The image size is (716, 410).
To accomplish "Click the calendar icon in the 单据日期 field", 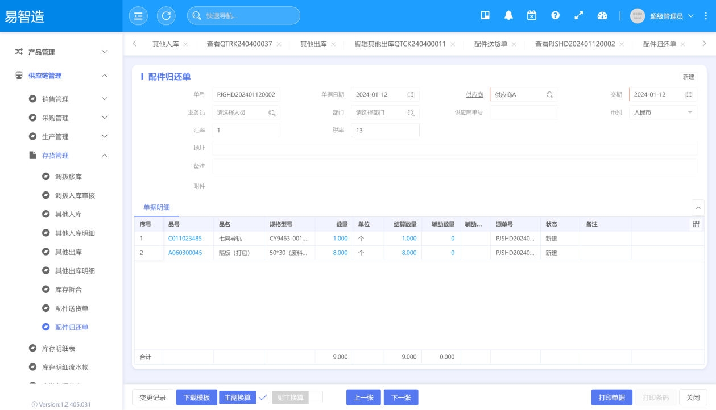I will (411, 95).
